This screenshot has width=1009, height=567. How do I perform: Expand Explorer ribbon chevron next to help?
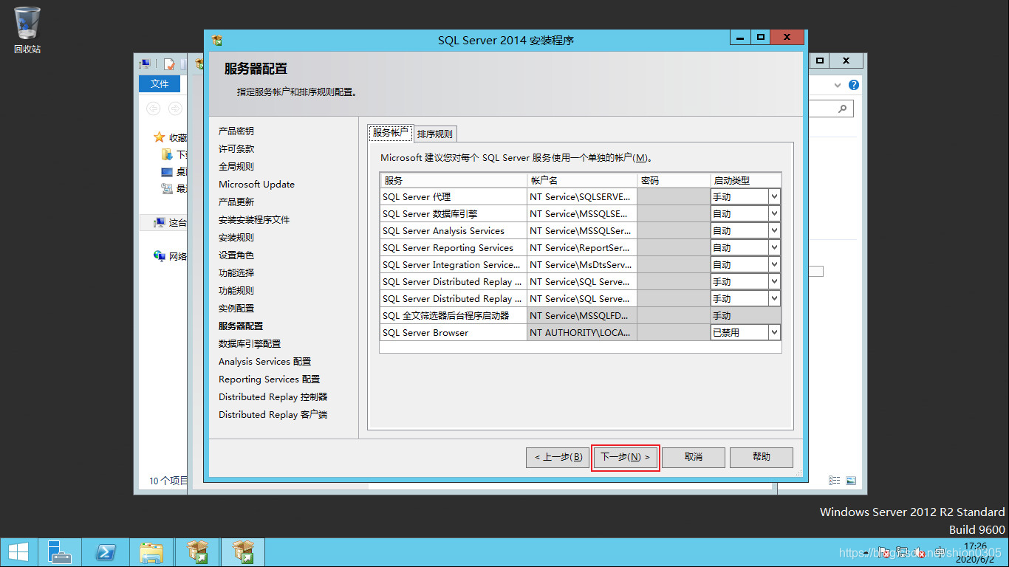pos(838,85)
